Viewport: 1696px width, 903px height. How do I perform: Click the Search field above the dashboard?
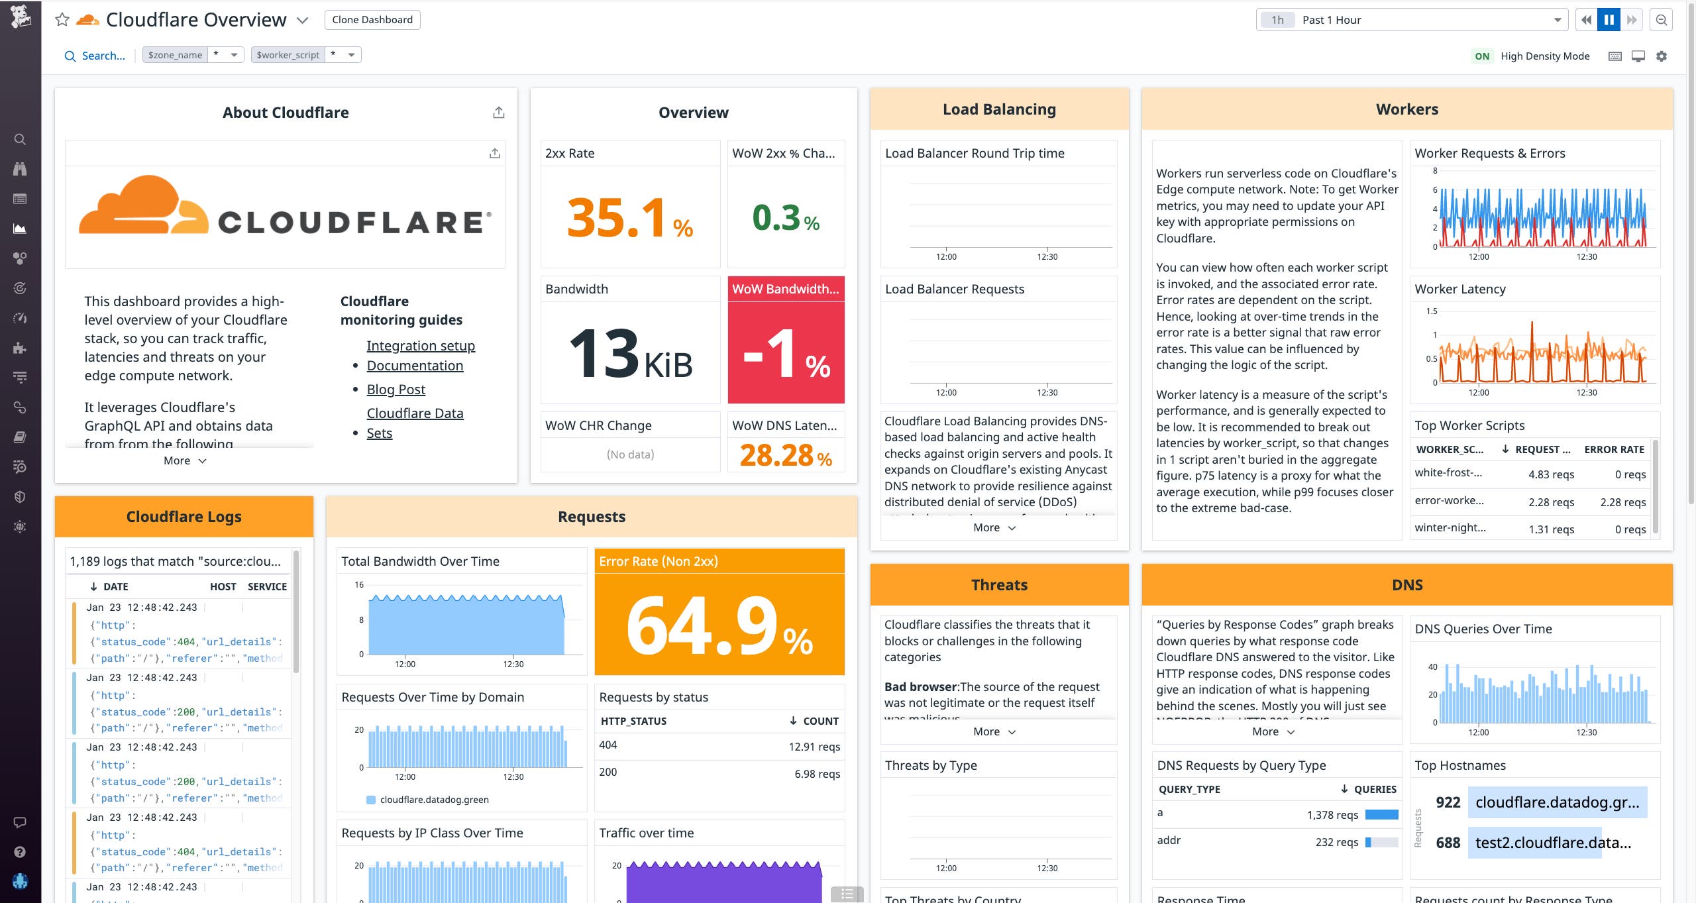(97, 56)
